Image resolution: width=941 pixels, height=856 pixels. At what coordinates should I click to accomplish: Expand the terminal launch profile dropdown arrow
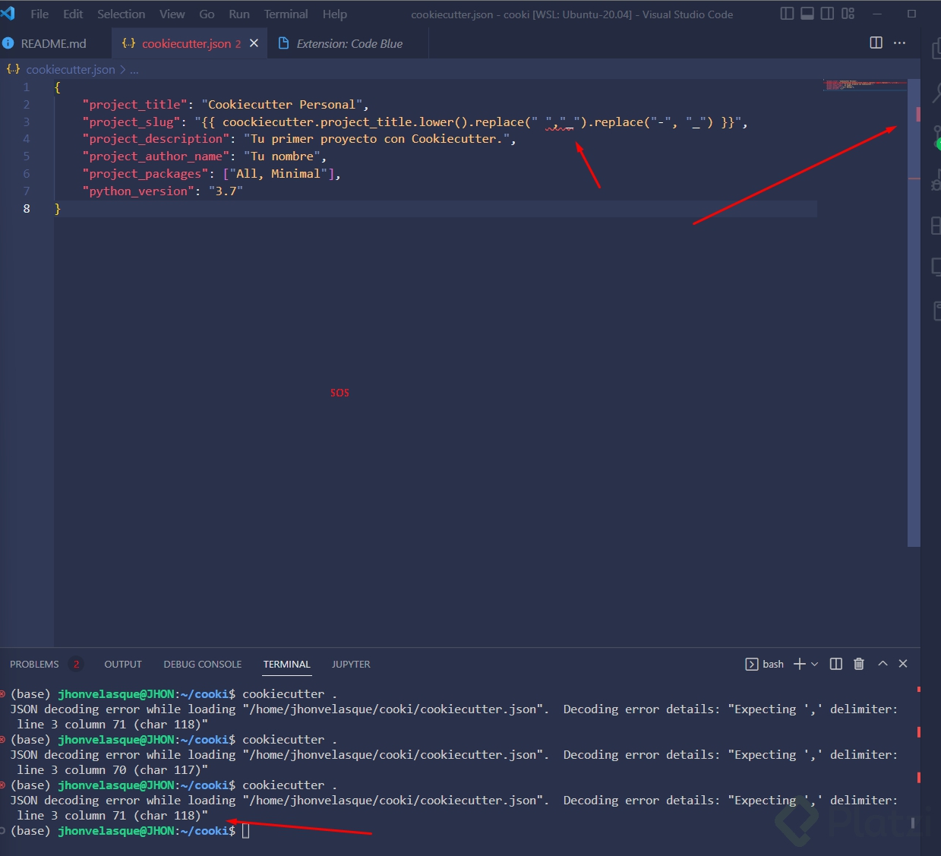coord(815,664)
